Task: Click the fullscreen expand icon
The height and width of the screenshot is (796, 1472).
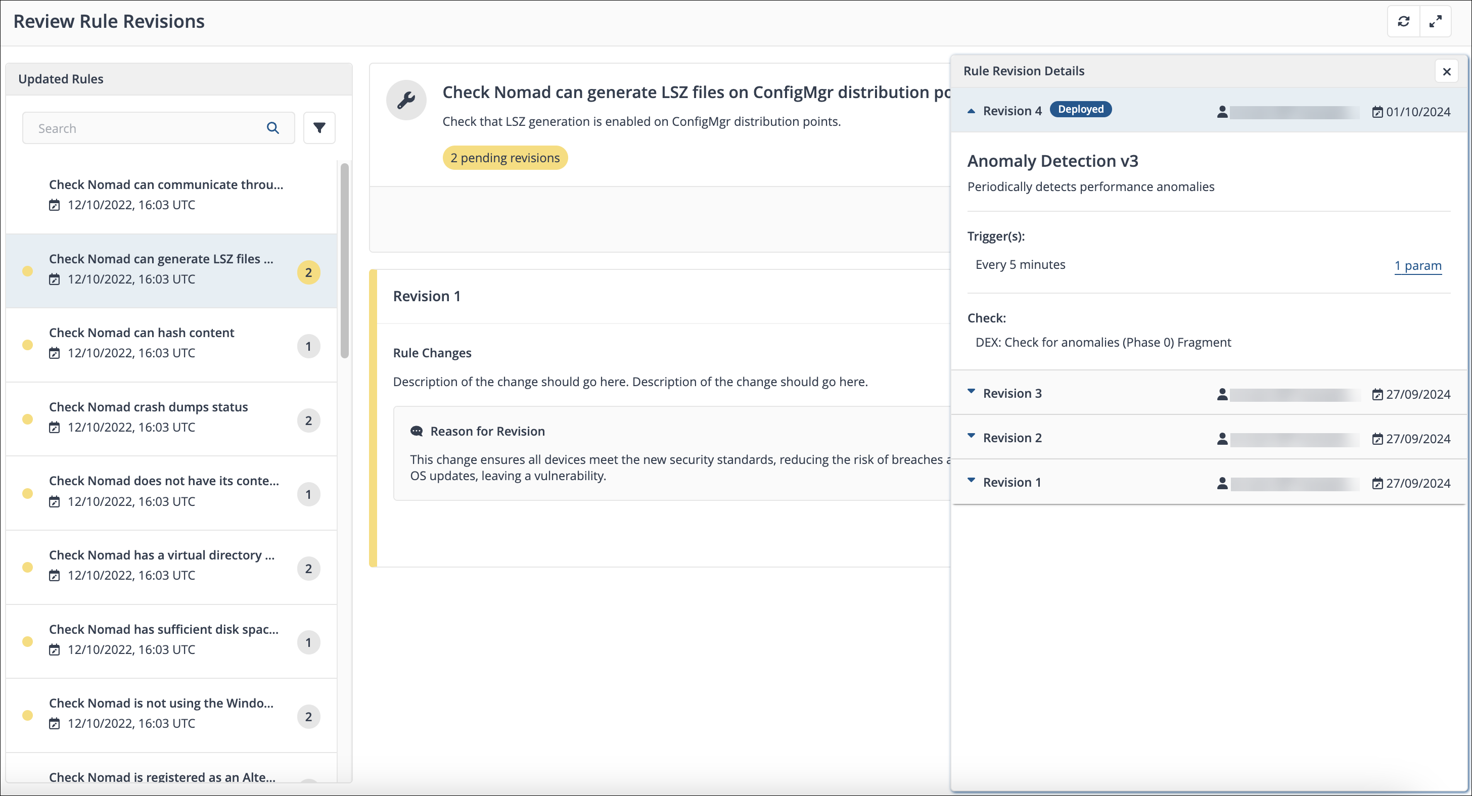Action: pyautogui.click(x=1435, y=22)
